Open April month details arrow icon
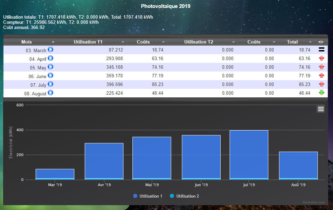Viewport: 333px width, 210px height. (50, 58)
